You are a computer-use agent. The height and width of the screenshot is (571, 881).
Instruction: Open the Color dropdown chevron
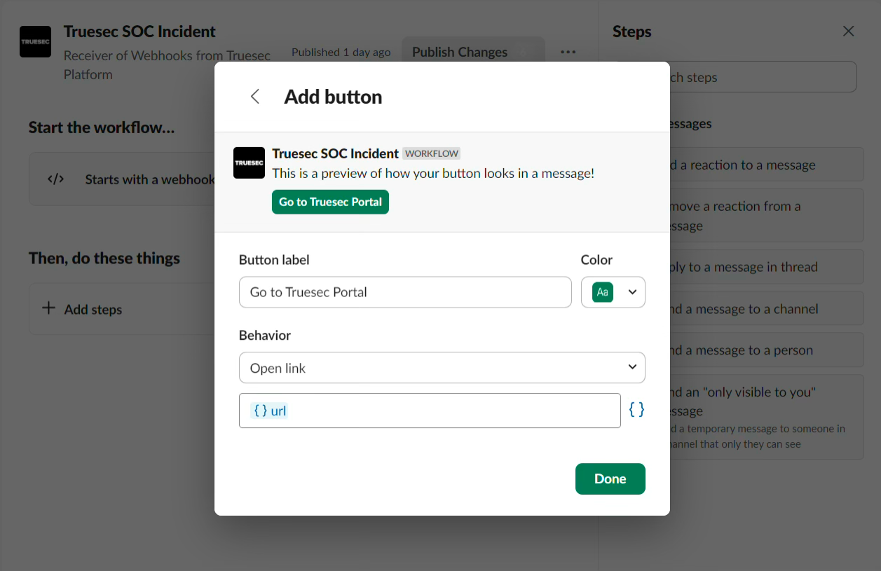point(631,292)
